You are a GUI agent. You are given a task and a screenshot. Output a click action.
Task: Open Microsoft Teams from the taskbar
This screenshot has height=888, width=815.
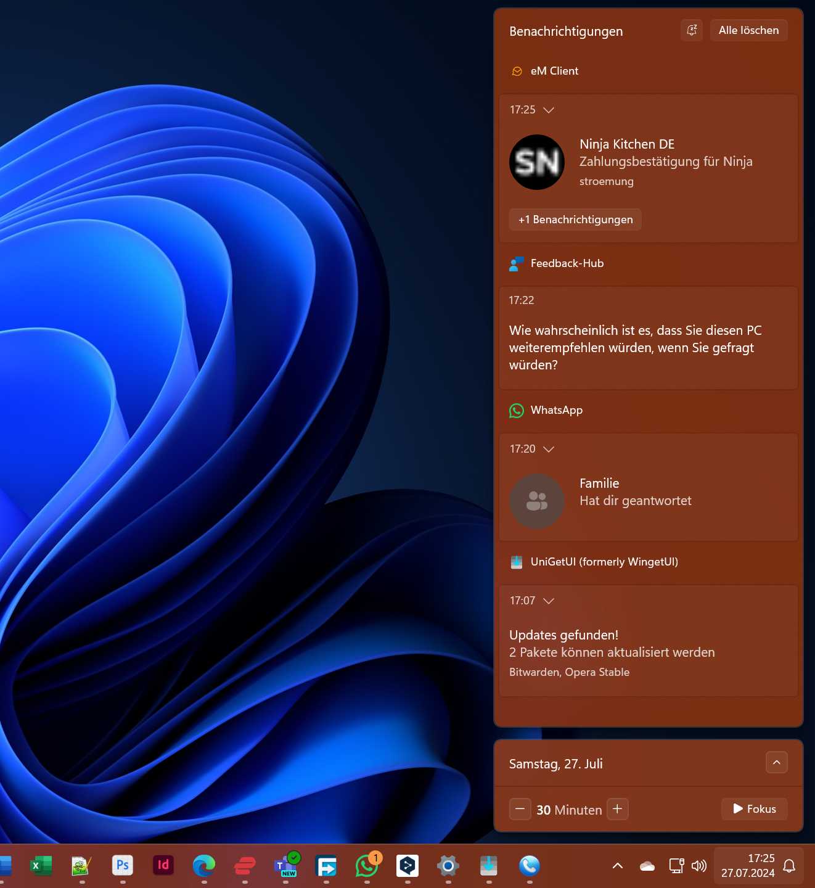(x=285, y=866)
